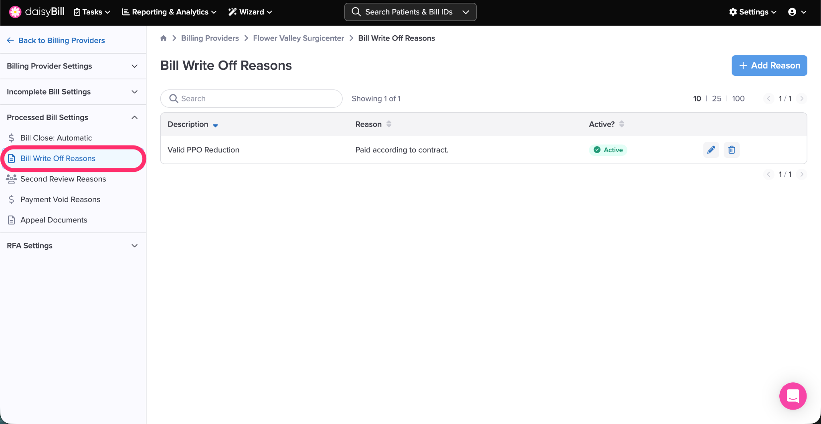821x424 pixels.
Task: Show 100 results per page
Action: coord(738,99)
